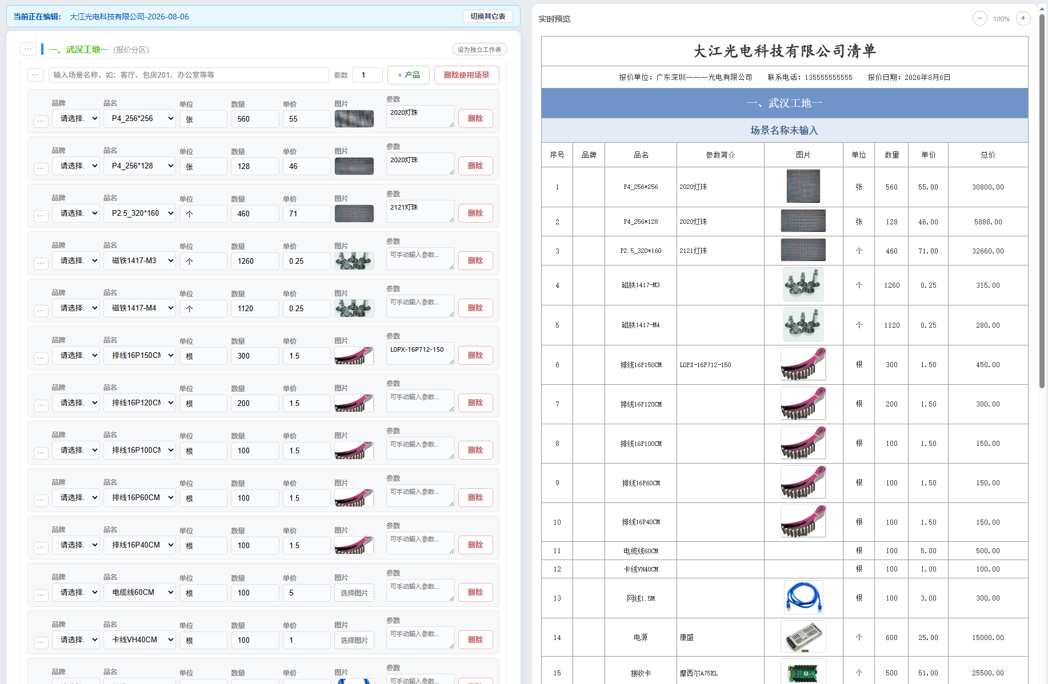The height and width of the screenshot is (684, 1048).
Task: Click the 场景名称未输入 header in preview
Action: [x=785, y=130]
